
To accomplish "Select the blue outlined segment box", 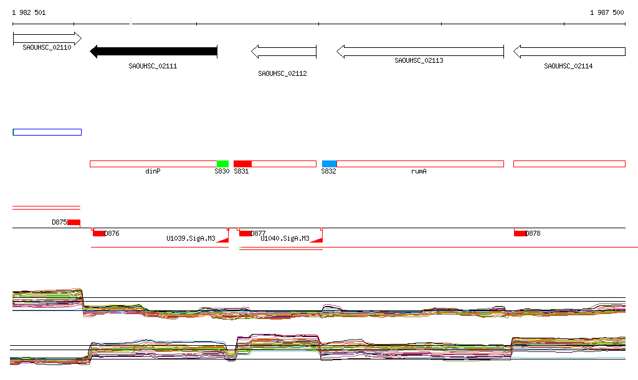I will pyautogui.click(x=47, y=132).
